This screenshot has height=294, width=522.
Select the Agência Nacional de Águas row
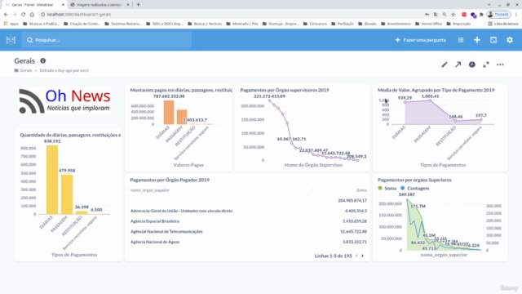(248, 242)
